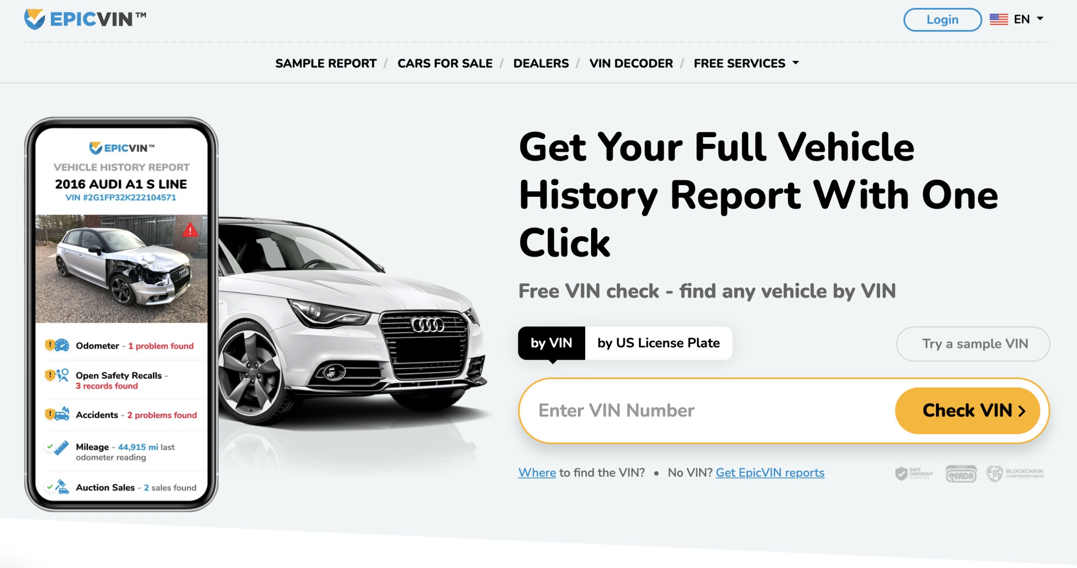The width and height of the screenshot is (1077, 568).
Task: Switch to by US License Plate search
Action: click(658, 343)
